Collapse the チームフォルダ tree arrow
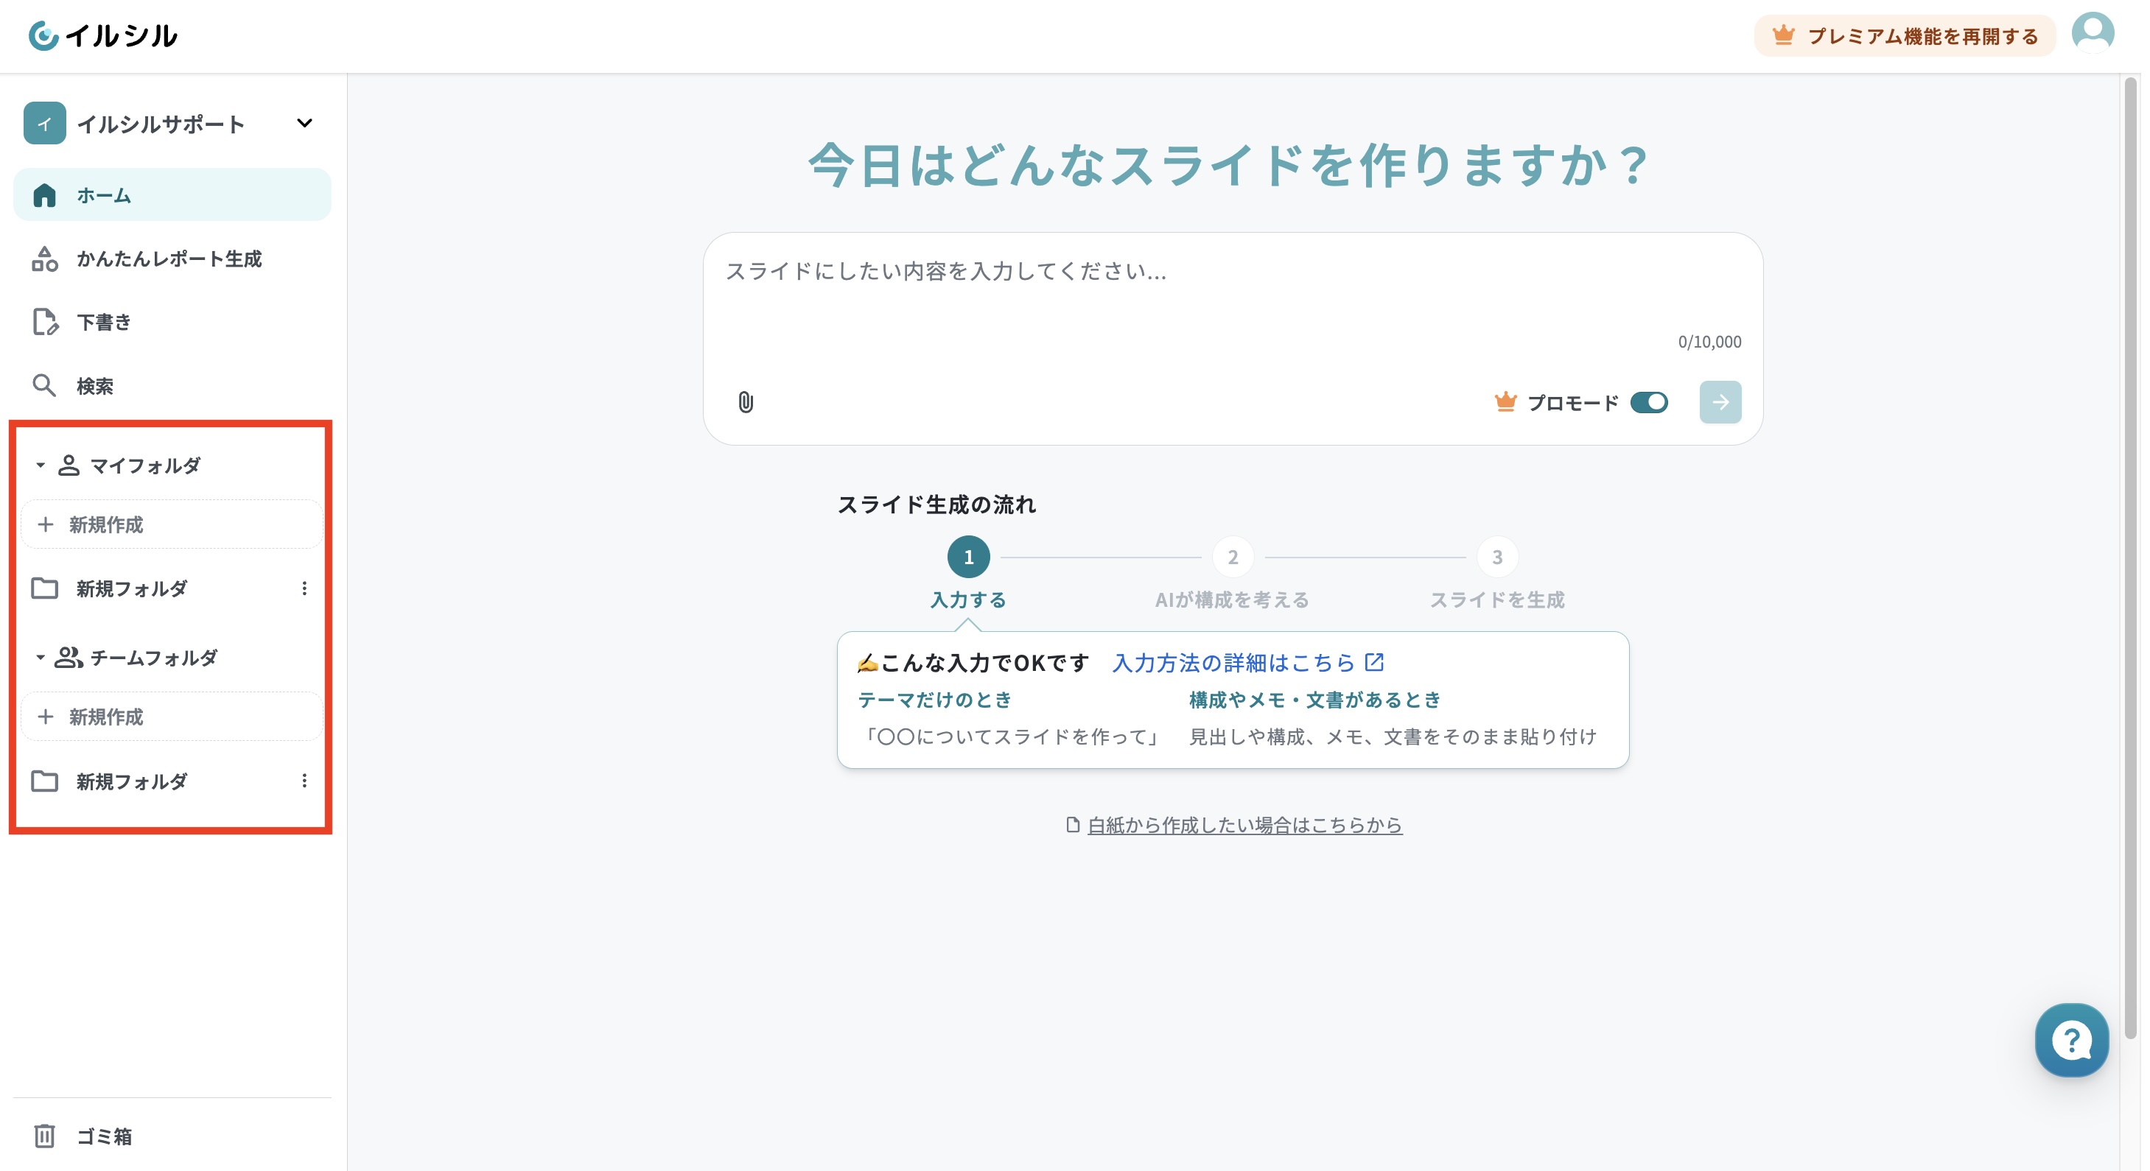Image resolution: width=2150 pixels, height=1171 pixels. tap(40, 657)
